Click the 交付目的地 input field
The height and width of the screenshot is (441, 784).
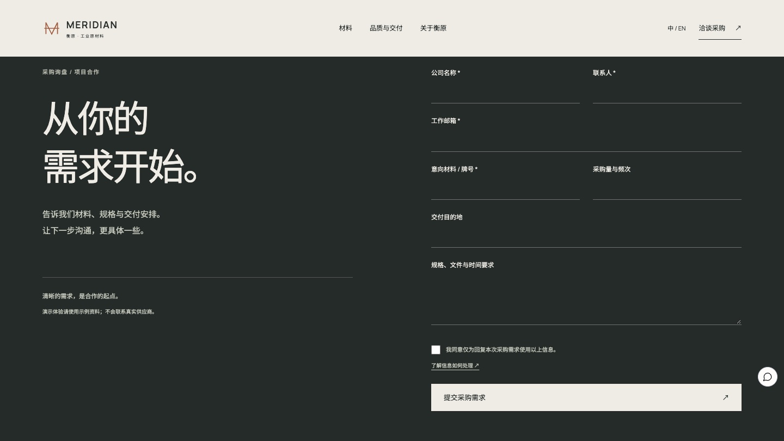pyautogui.click(x=586, y=236)
